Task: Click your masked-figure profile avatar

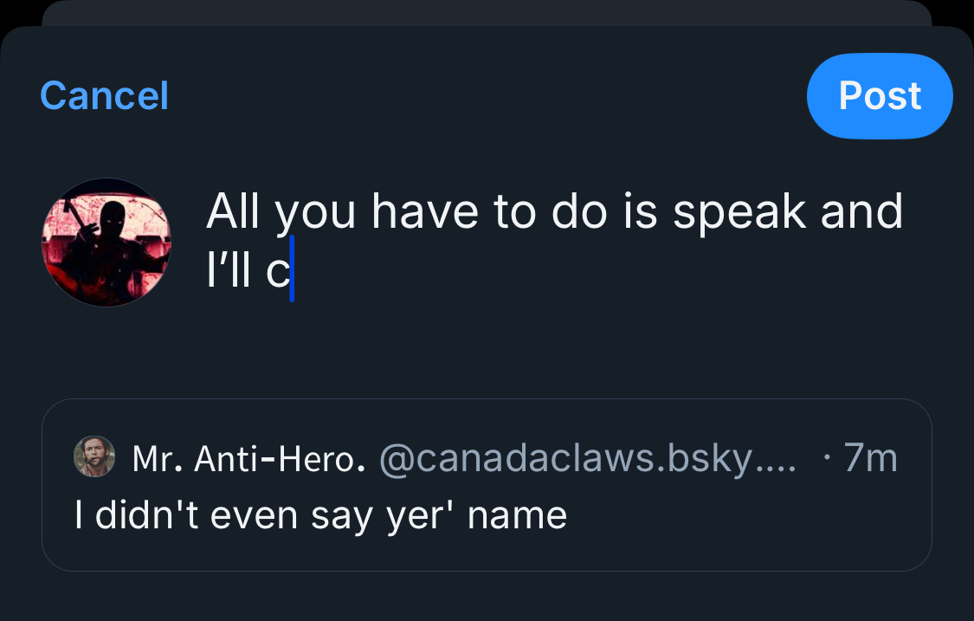Action: pos(106,243)
